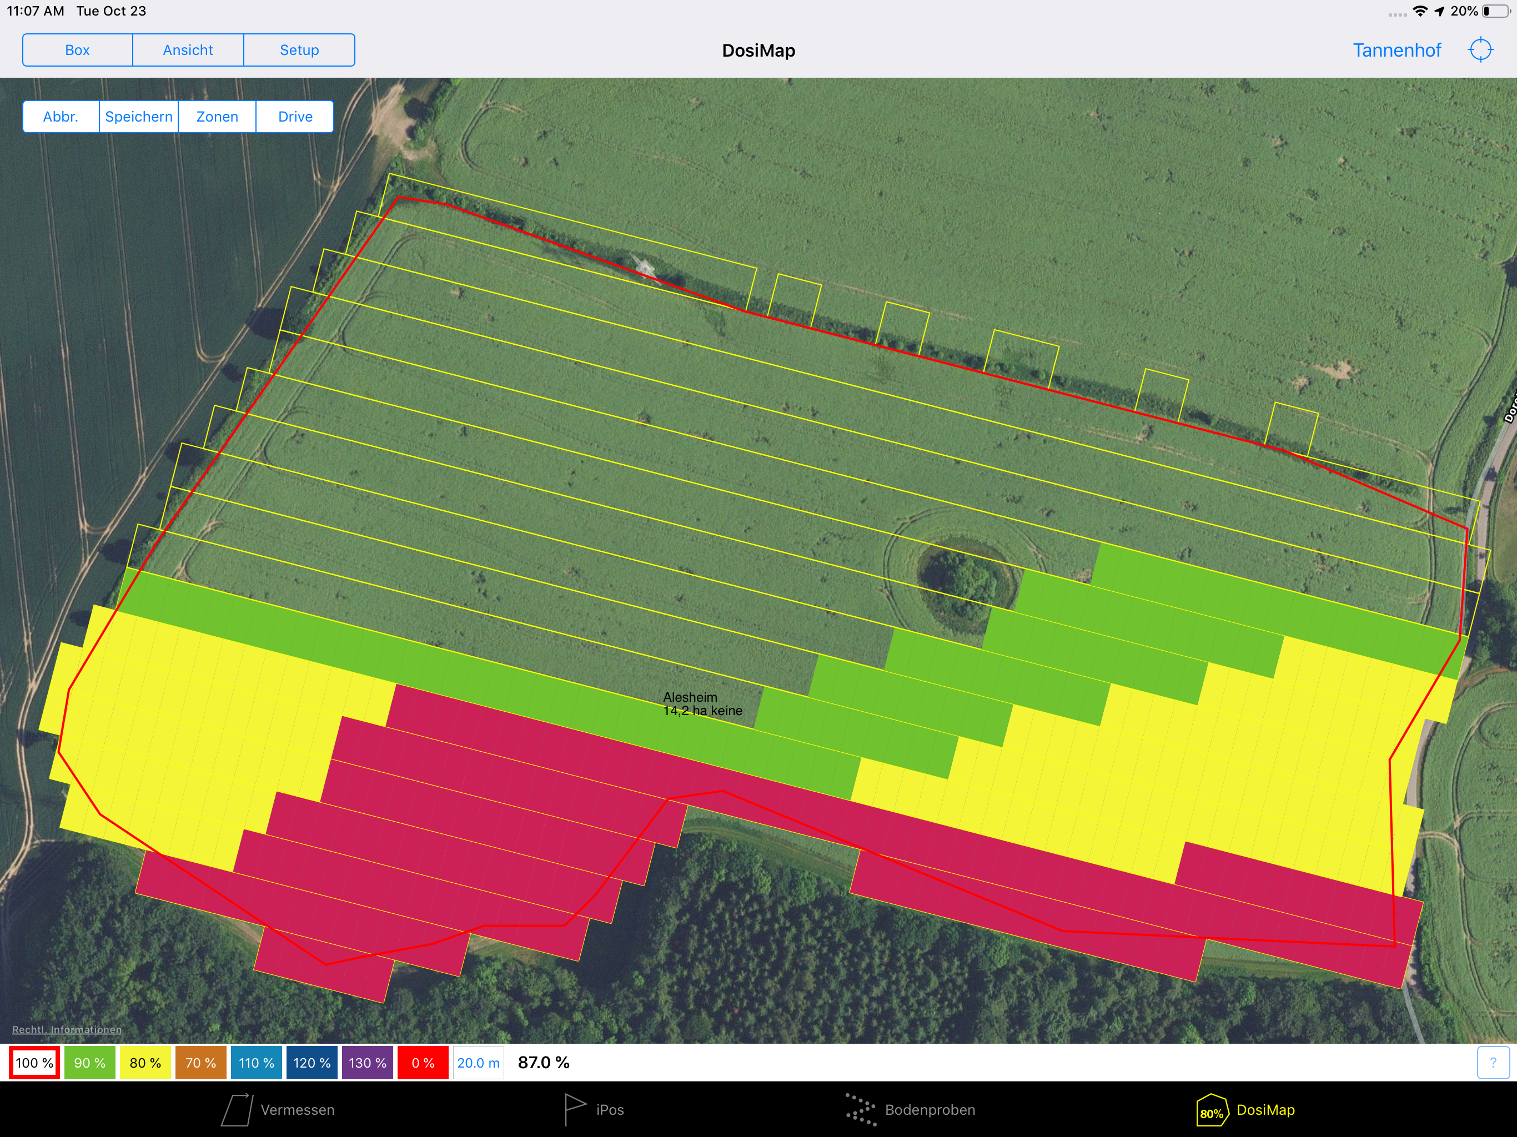
Task: Select the orange 70 % dose swatch
Action: [x=200, y=1062]
